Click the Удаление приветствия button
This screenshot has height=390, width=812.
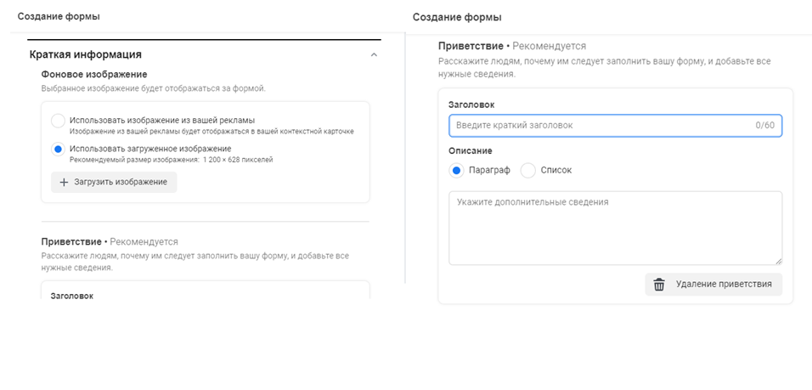[x=713, y=285]
